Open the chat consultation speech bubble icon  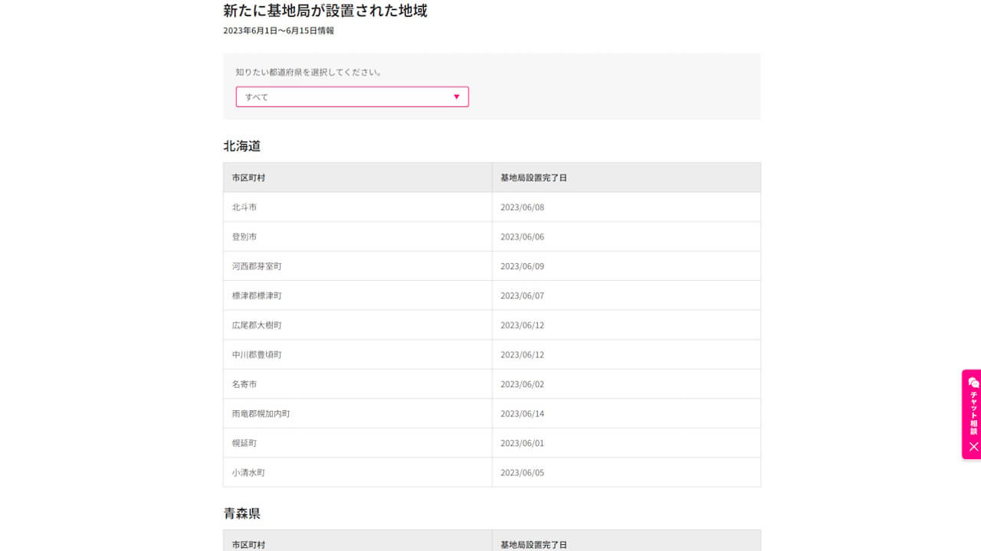click(972, 383)
